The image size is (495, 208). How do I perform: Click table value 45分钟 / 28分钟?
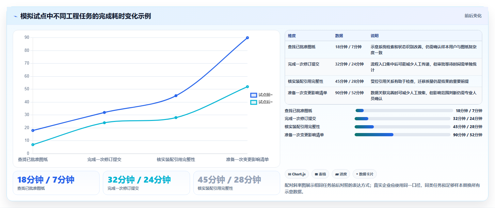[x=349, y=82]
